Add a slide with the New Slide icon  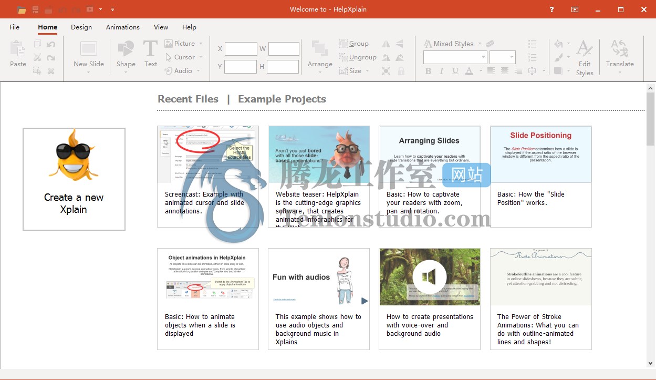pyautogui.click(x=89, y=48)
